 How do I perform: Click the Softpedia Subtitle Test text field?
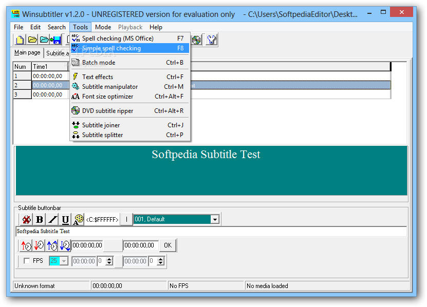click(x=211, y=232)
